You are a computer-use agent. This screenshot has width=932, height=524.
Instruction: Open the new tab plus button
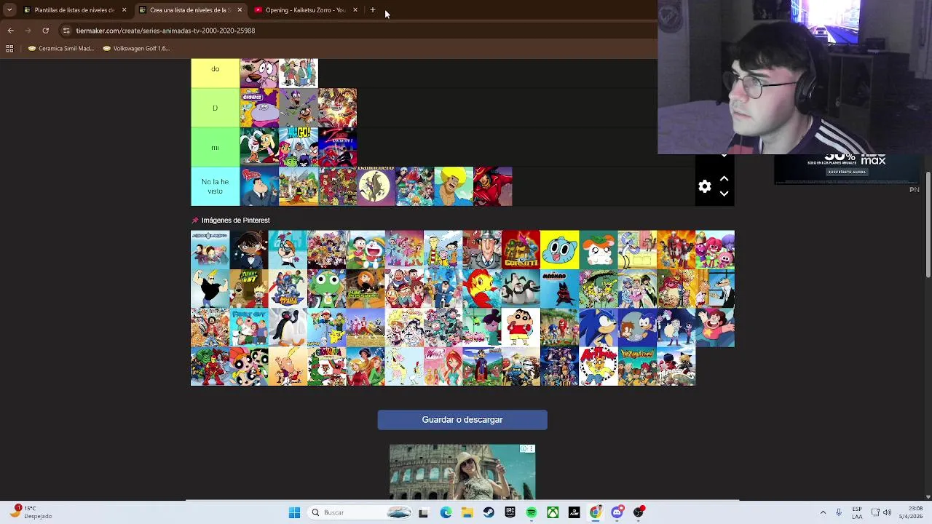click(x=373, y=10)
